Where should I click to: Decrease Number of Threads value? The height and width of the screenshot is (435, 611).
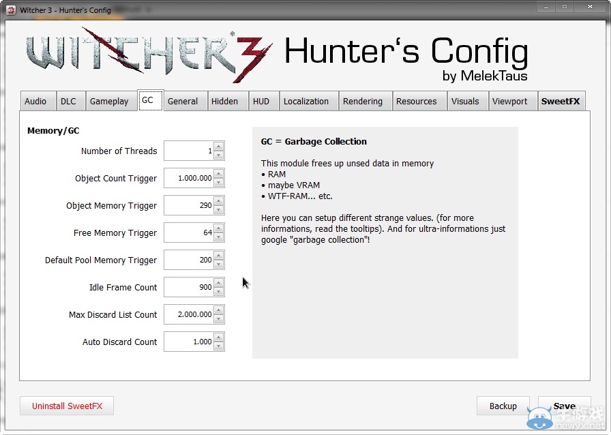219,155
